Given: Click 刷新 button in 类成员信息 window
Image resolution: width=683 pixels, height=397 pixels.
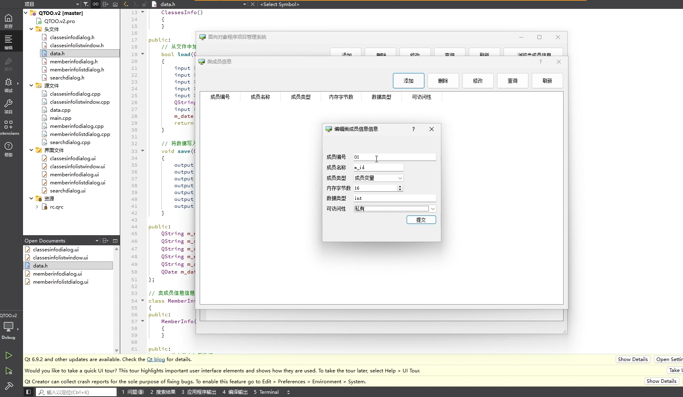Looking at the screenshot, I should (547, 81).
